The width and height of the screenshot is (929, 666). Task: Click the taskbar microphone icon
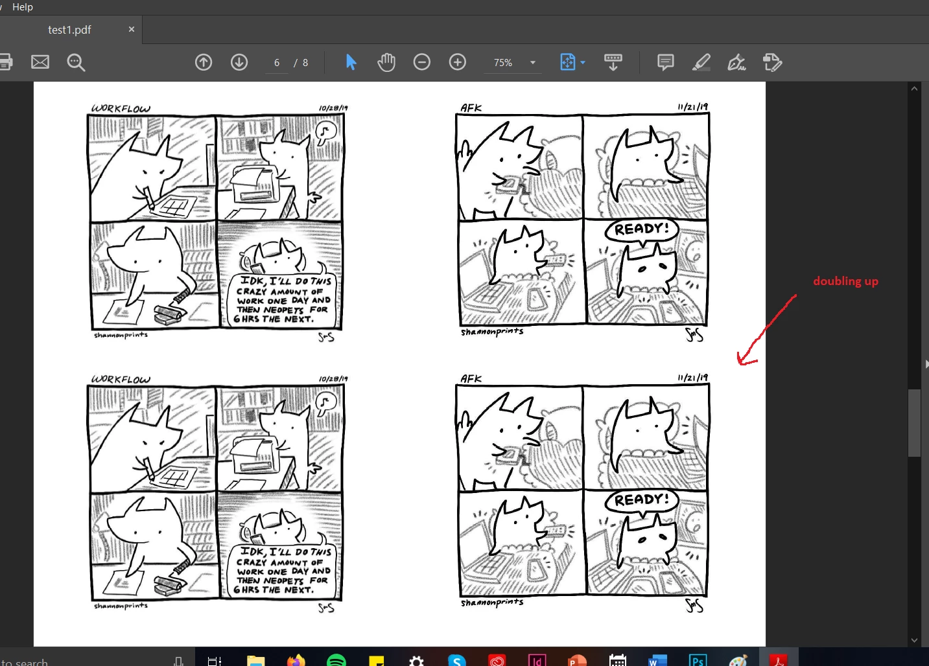178,661
